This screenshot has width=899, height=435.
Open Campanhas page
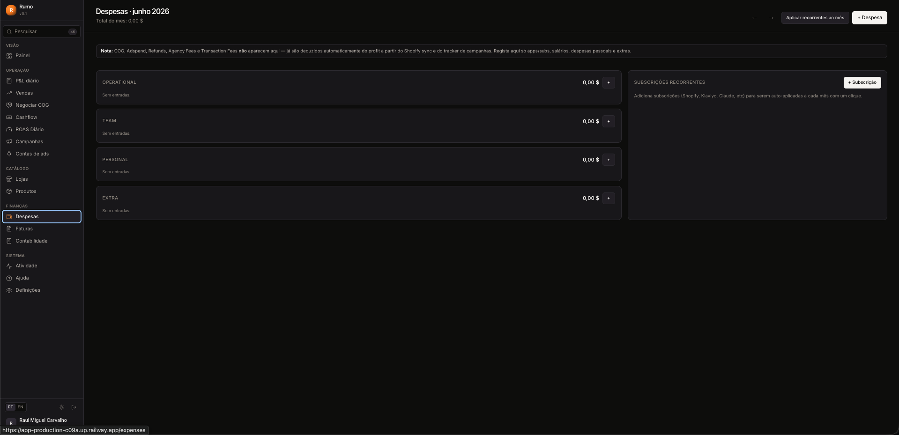[42, 142]
